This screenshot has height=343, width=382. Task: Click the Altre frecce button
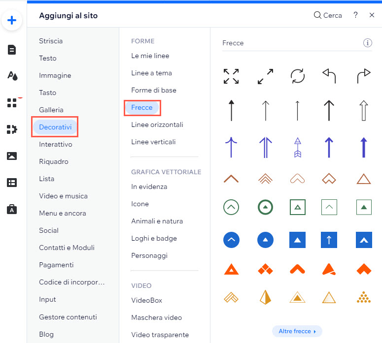pyautogui.click(x=297, y=331)
